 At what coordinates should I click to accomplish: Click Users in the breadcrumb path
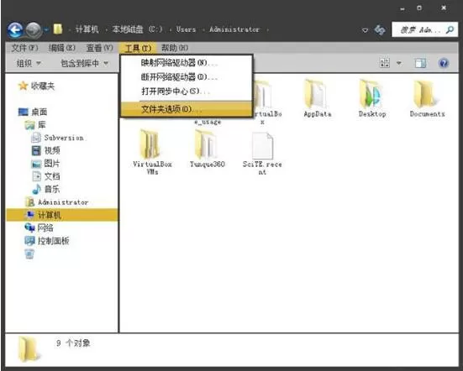point(186,29)
